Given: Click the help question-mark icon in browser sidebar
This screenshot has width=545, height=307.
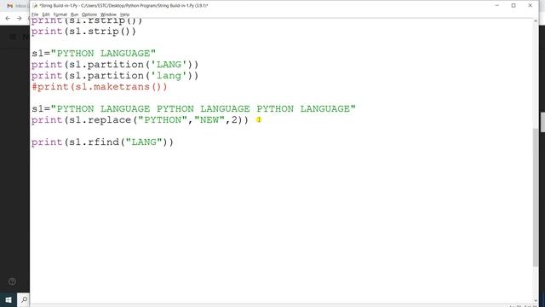Looking at the screenshot, I should (12, 281).
